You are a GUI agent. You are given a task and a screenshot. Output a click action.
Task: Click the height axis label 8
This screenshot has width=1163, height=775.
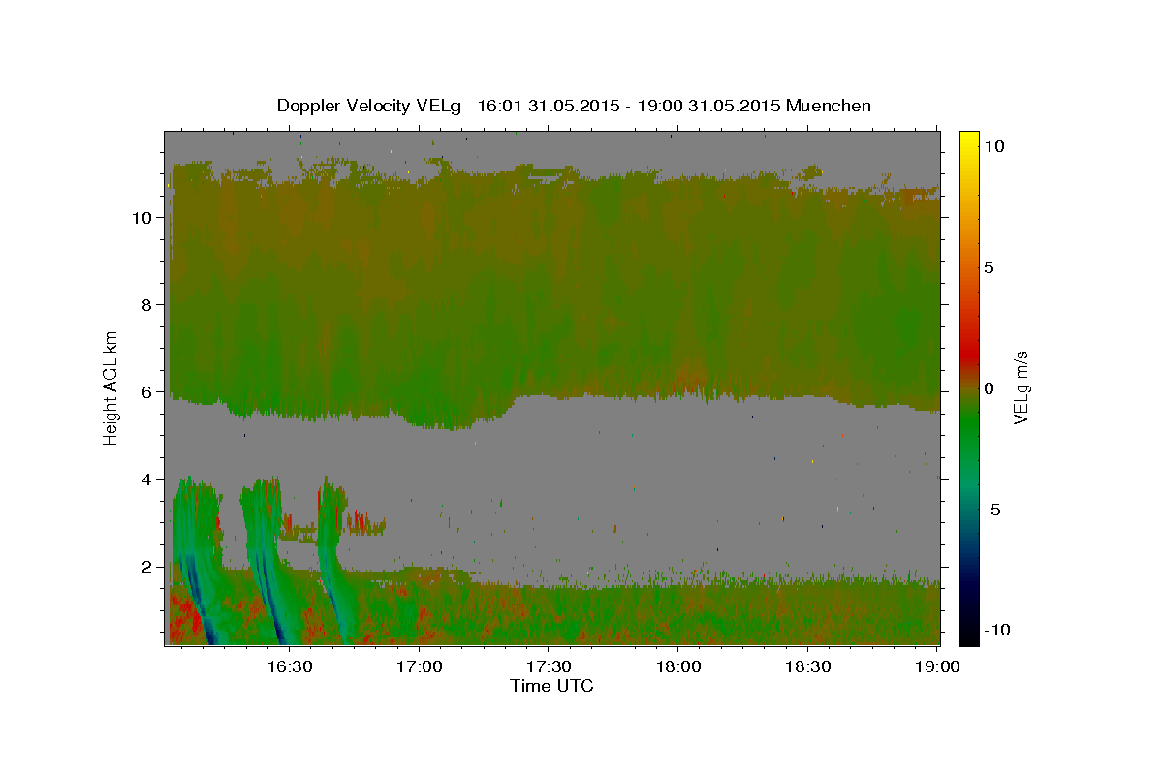[148, 305]
